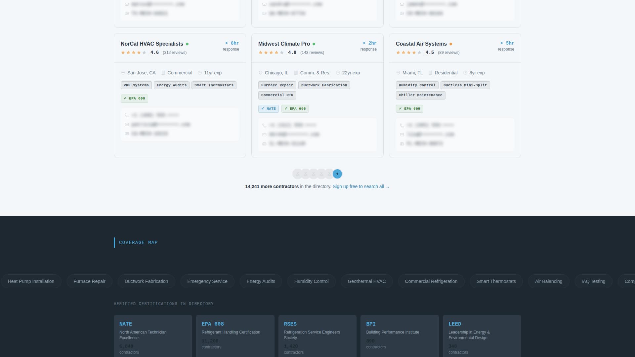The image size is (635, 357).
Task: Select Ductless Mini-Split tag
Action: click(x=465, y=85)
